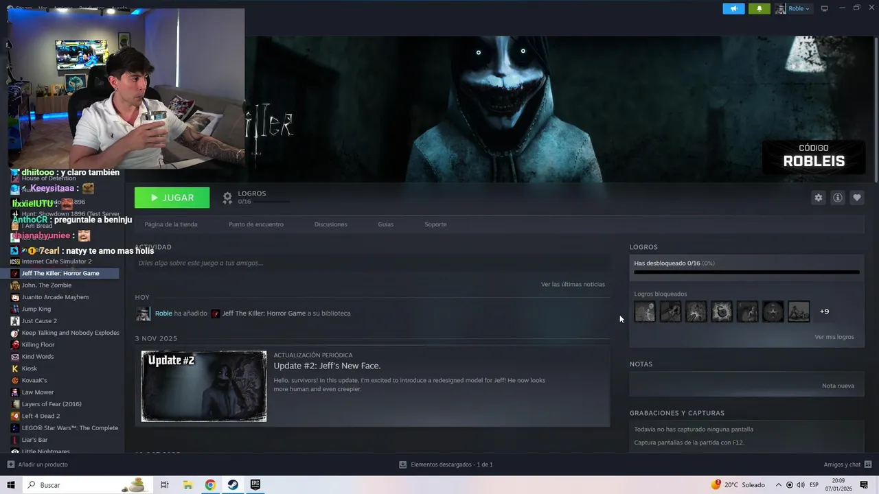
Task: Click the activity comment input field
Action: 372,263
